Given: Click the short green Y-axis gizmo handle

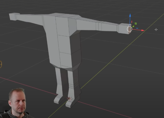Looking at the screenshot, I should pos(133,26).
